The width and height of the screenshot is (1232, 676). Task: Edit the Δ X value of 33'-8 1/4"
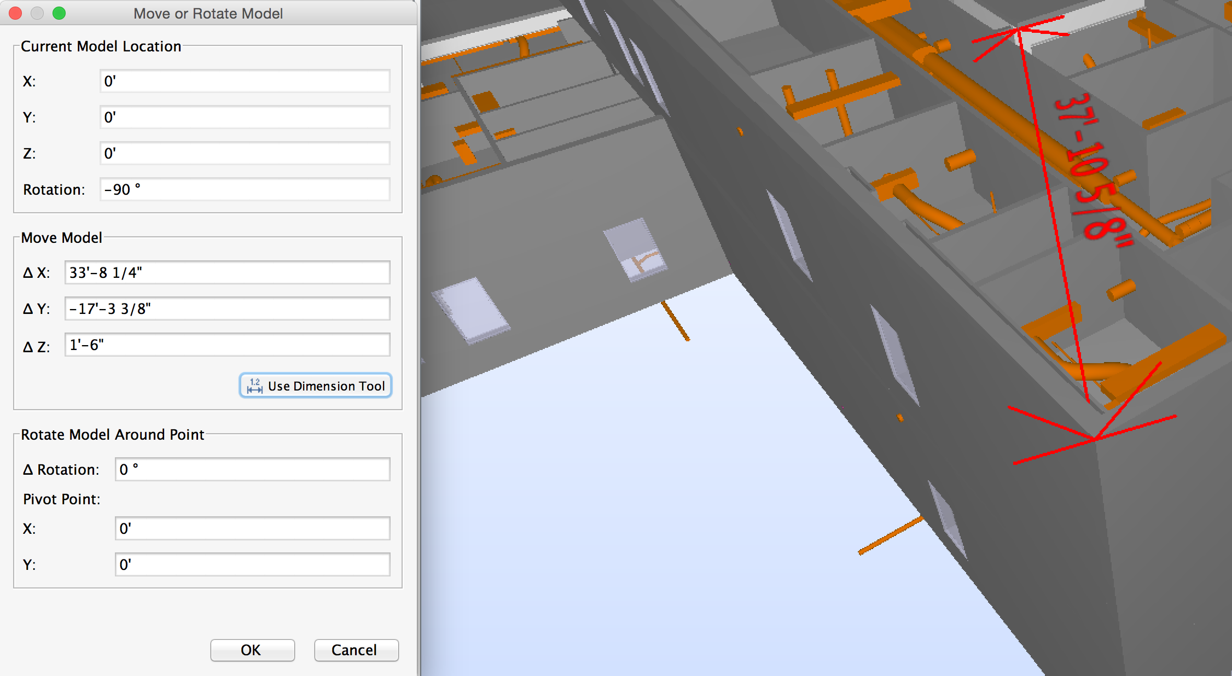click(226, 272)
